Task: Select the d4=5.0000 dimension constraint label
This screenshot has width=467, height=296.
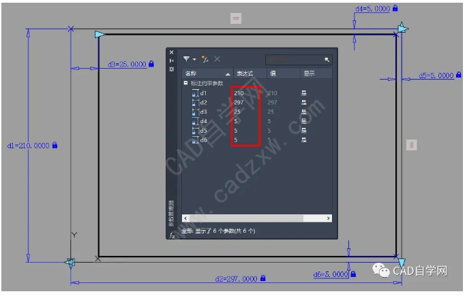Action: click(x=373, y=9)
